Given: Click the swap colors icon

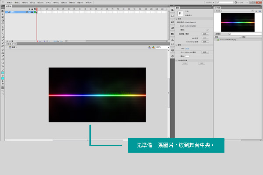Looking at the screenshot, I should [x=3, y=84].
